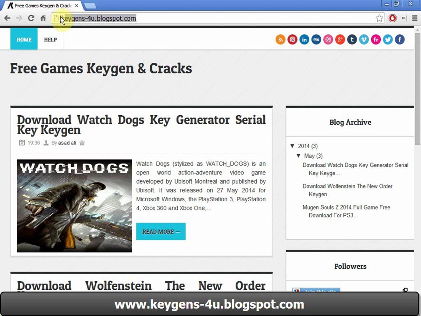The height and width of the screenshot is (316, 421).
Task: Open the Twitter social icon
Action: [388, 39]
